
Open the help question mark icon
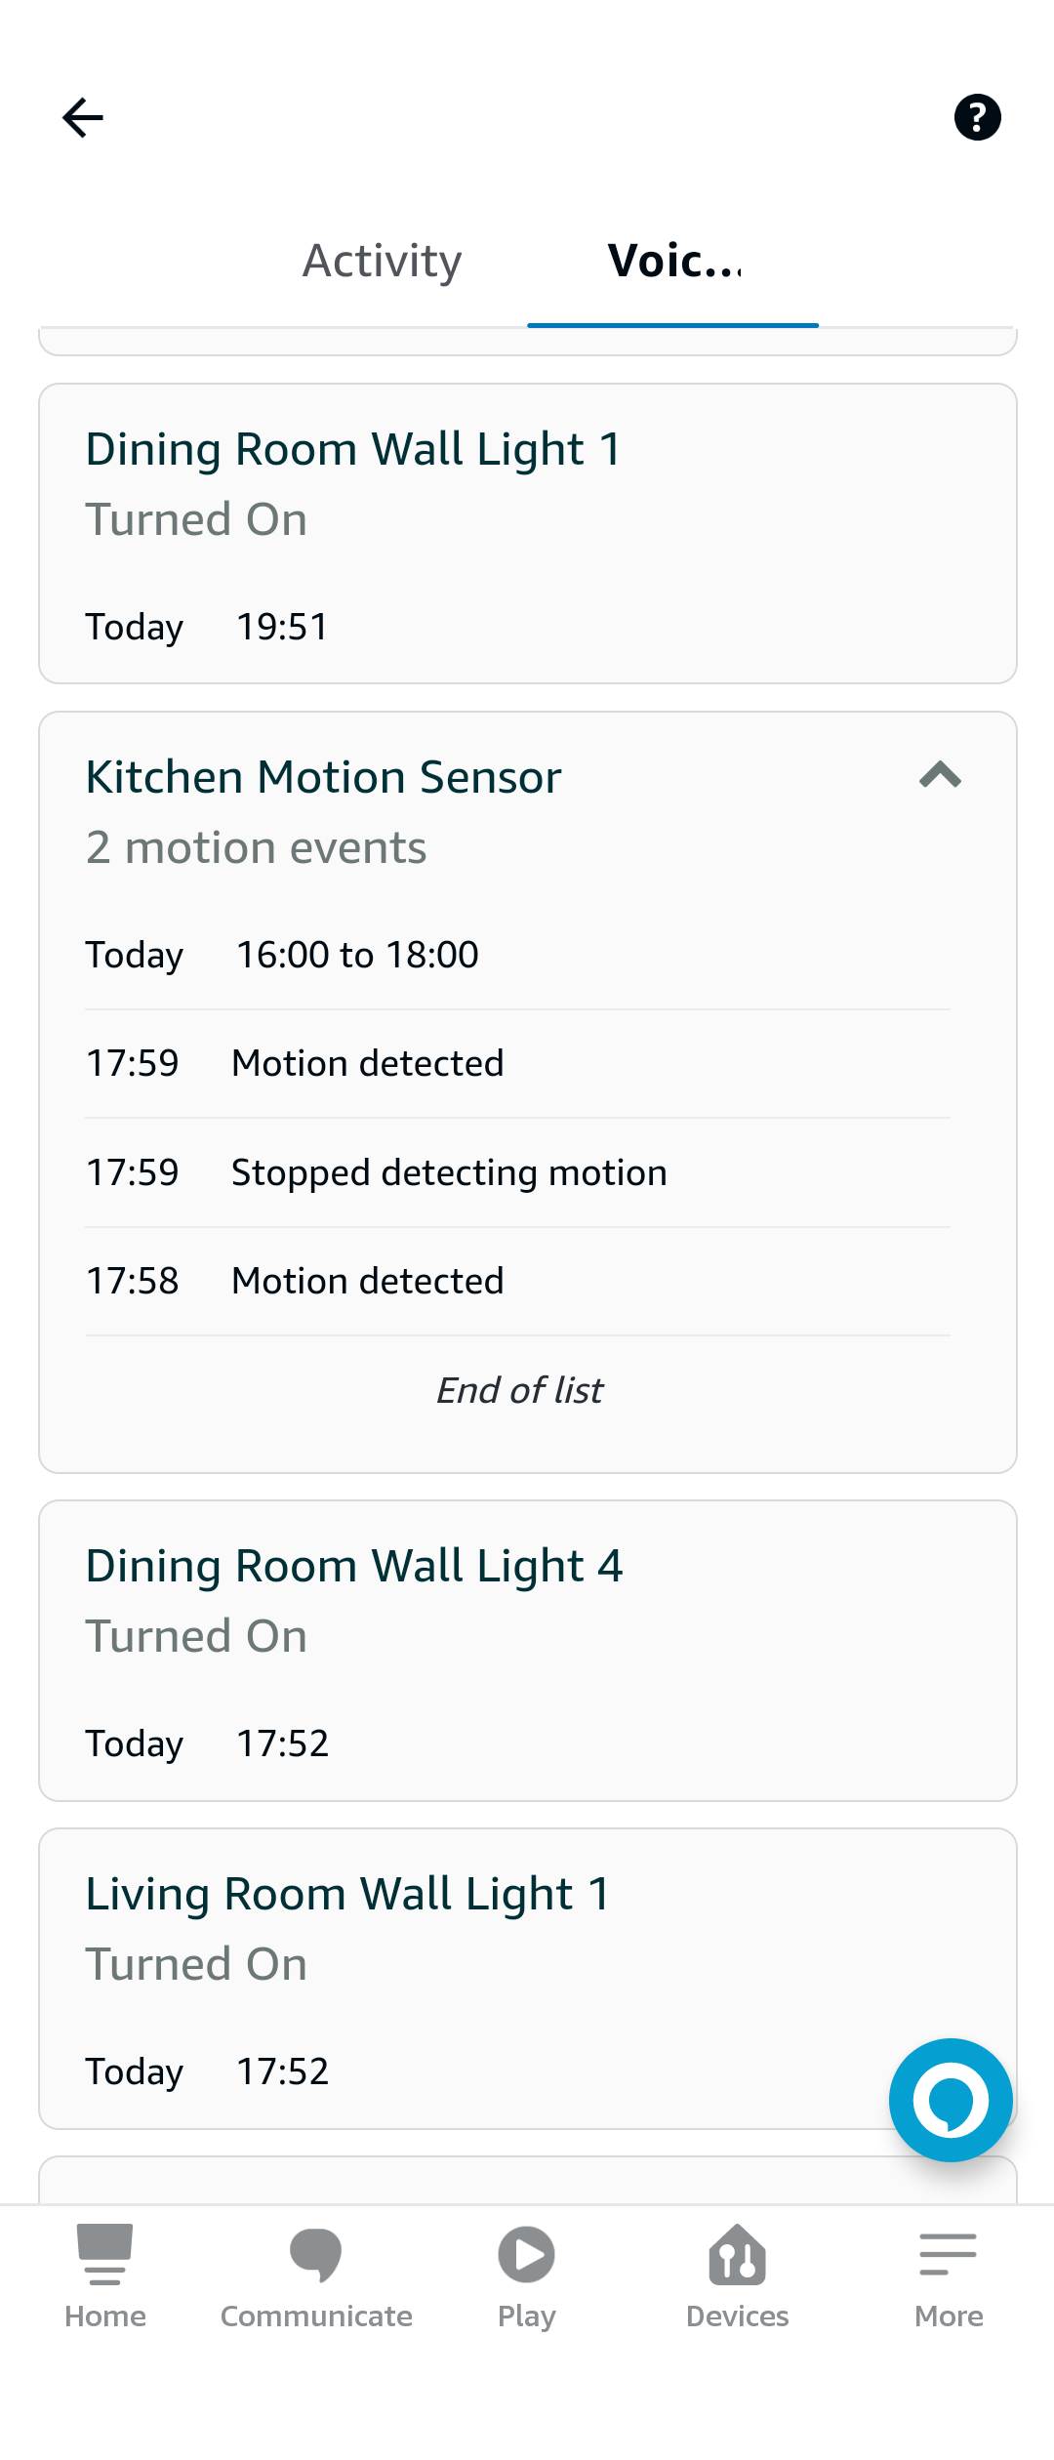pyautogui.click(x=977, y=117)
